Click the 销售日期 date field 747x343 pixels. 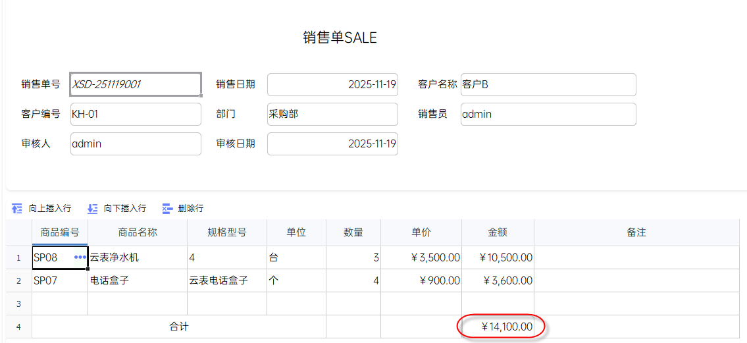[332, 84]
